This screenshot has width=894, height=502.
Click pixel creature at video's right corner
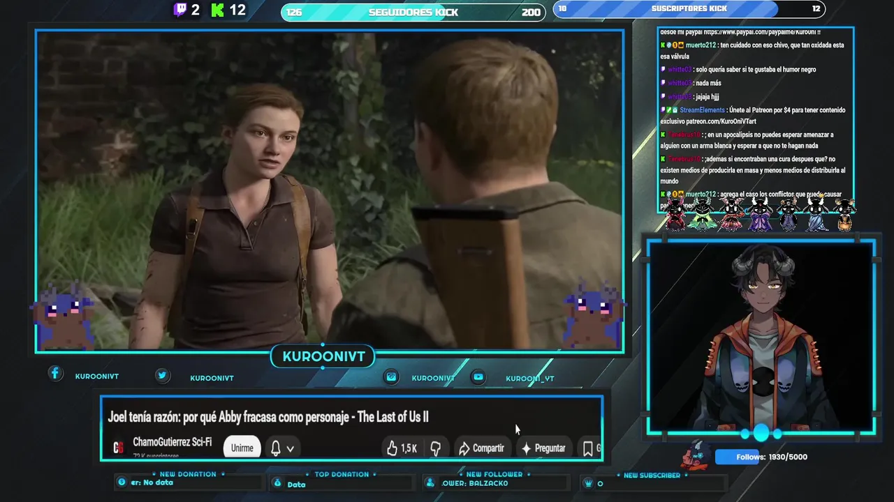click(x=594, y=315)
